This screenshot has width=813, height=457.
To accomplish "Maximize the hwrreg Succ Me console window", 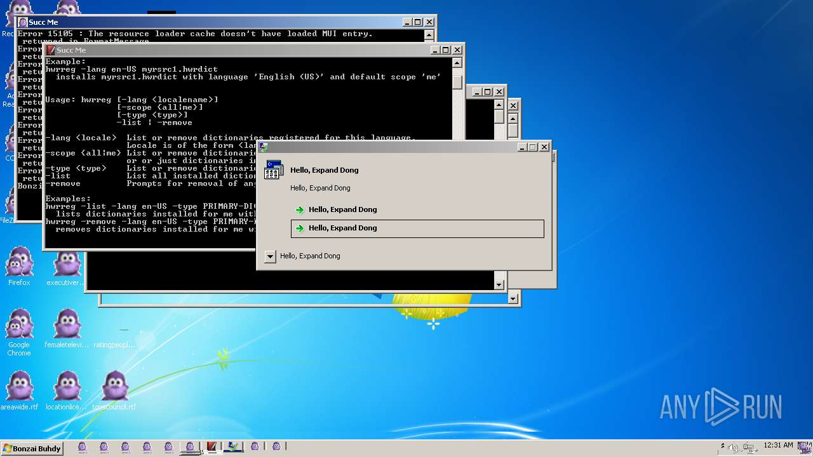I will (446, 50).
